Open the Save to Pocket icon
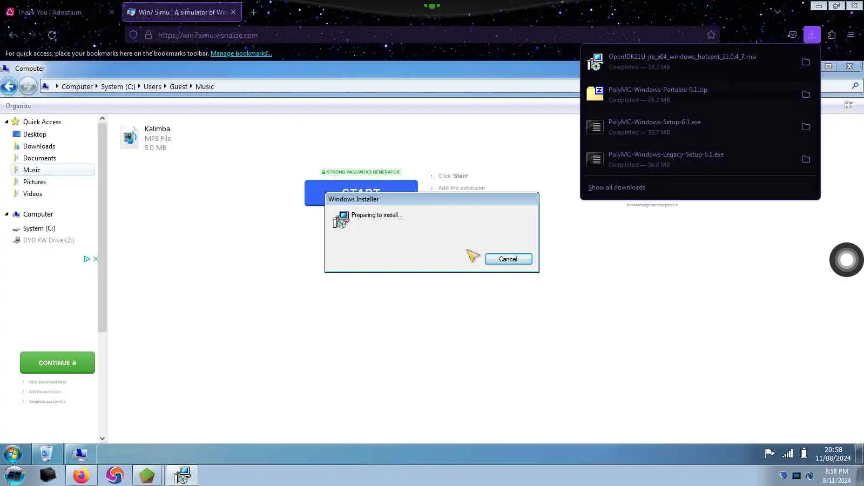This screenshot has height=486, width=864. click(792, 35)
